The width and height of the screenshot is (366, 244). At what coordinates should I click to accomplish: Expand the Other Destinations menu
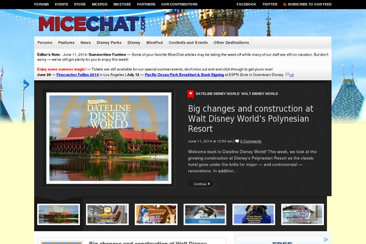(231, 43)
